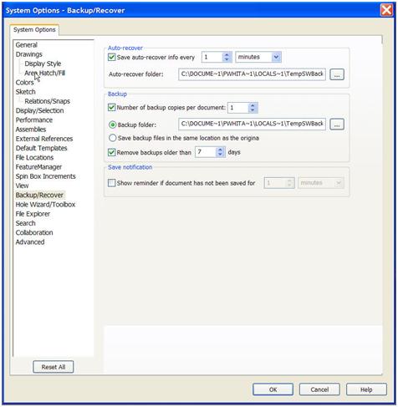Open Relations/Snaps under Sketch
Screen dimensions: 398x407
47,101
